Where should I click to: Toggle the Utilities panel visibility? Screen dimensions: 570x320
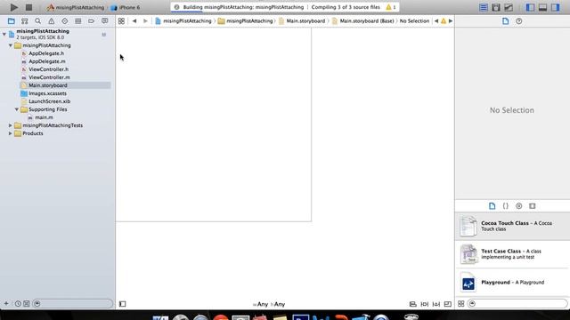point(555,7)
